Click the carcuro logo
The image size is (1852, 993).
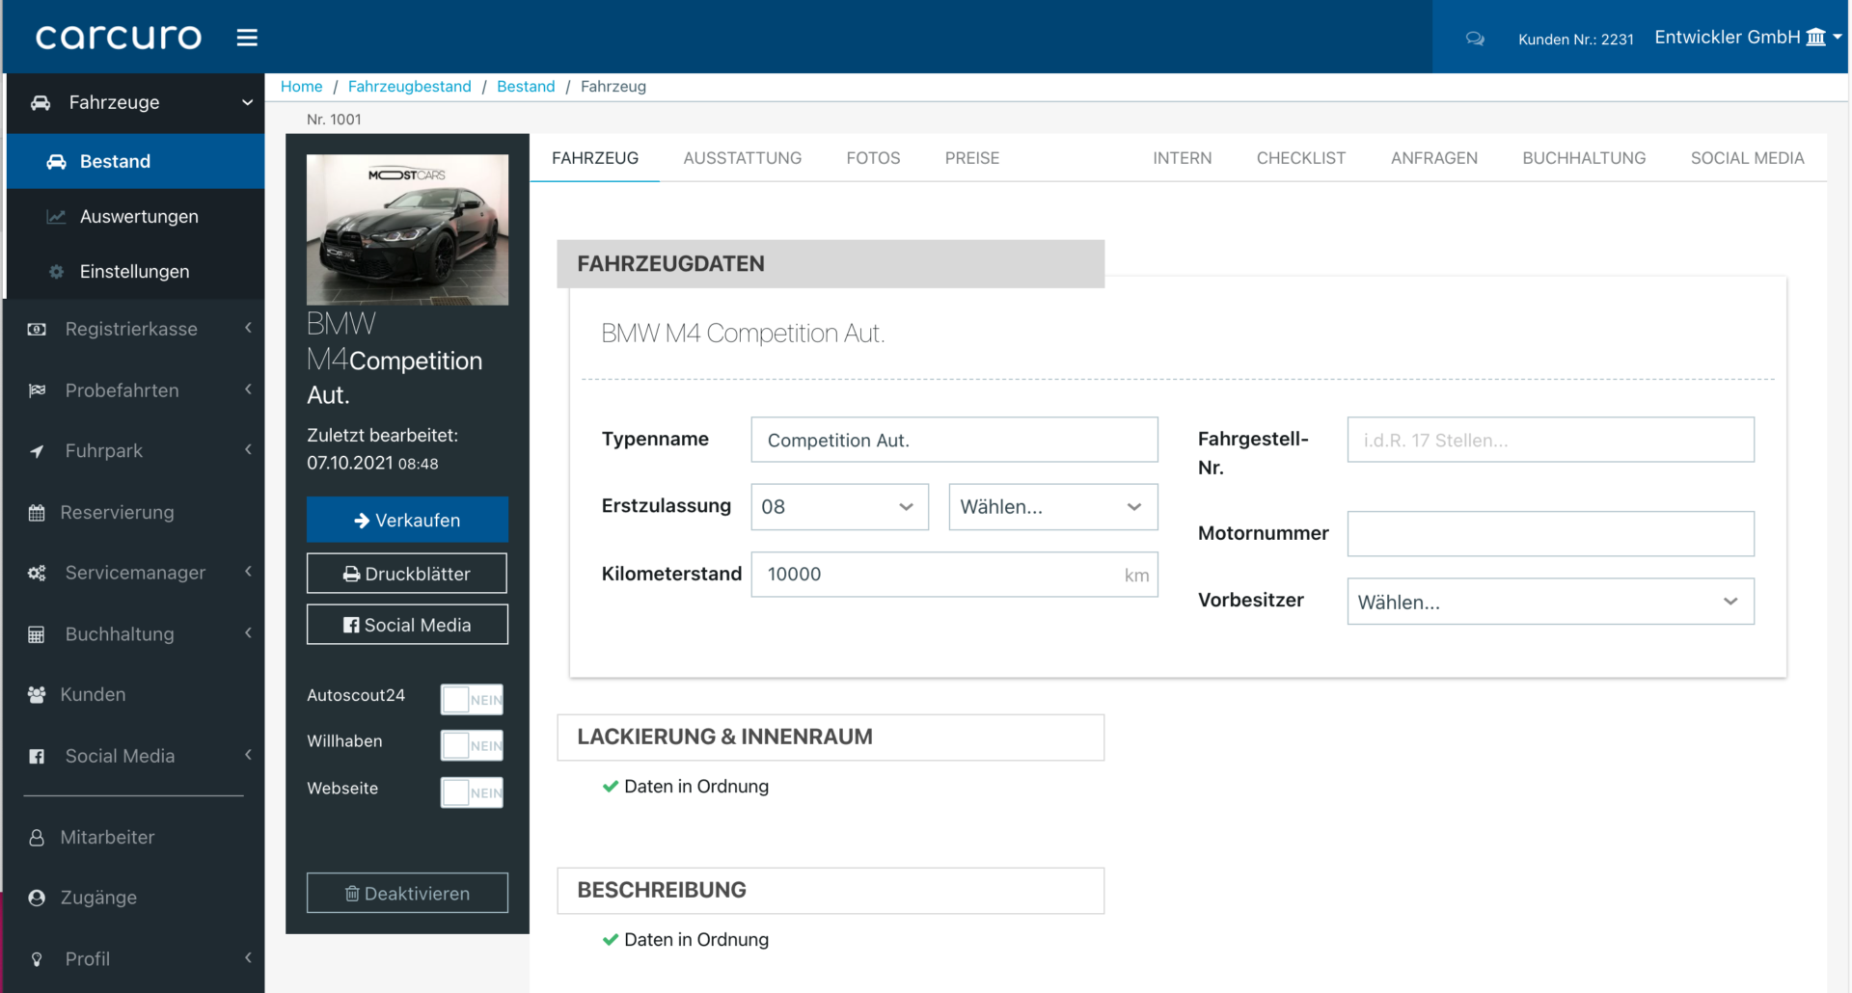[119, 38]
